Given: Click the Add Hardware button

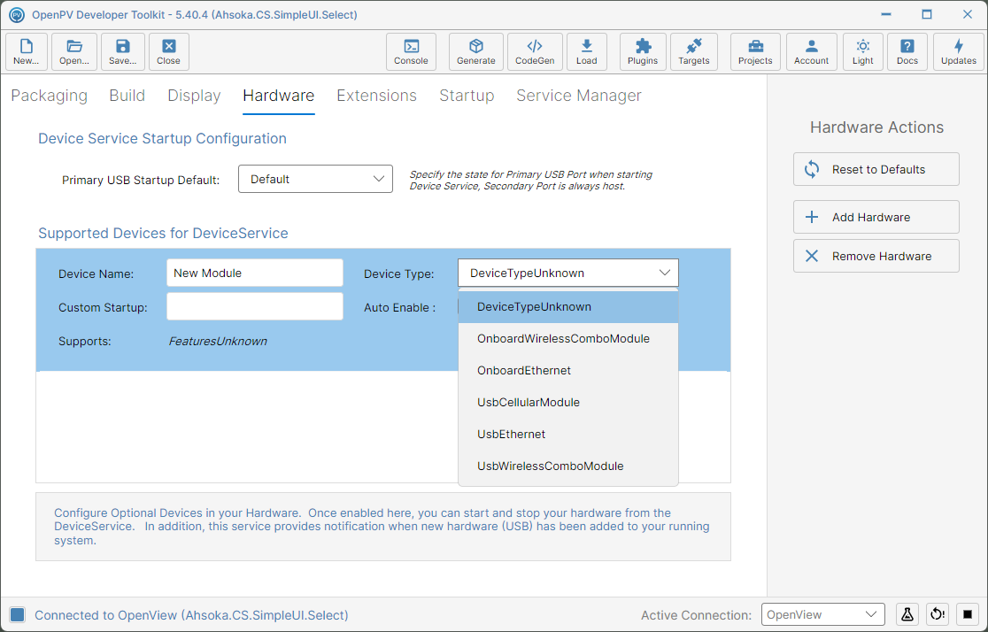Looking at the screenshot, I should coord(876,217).
